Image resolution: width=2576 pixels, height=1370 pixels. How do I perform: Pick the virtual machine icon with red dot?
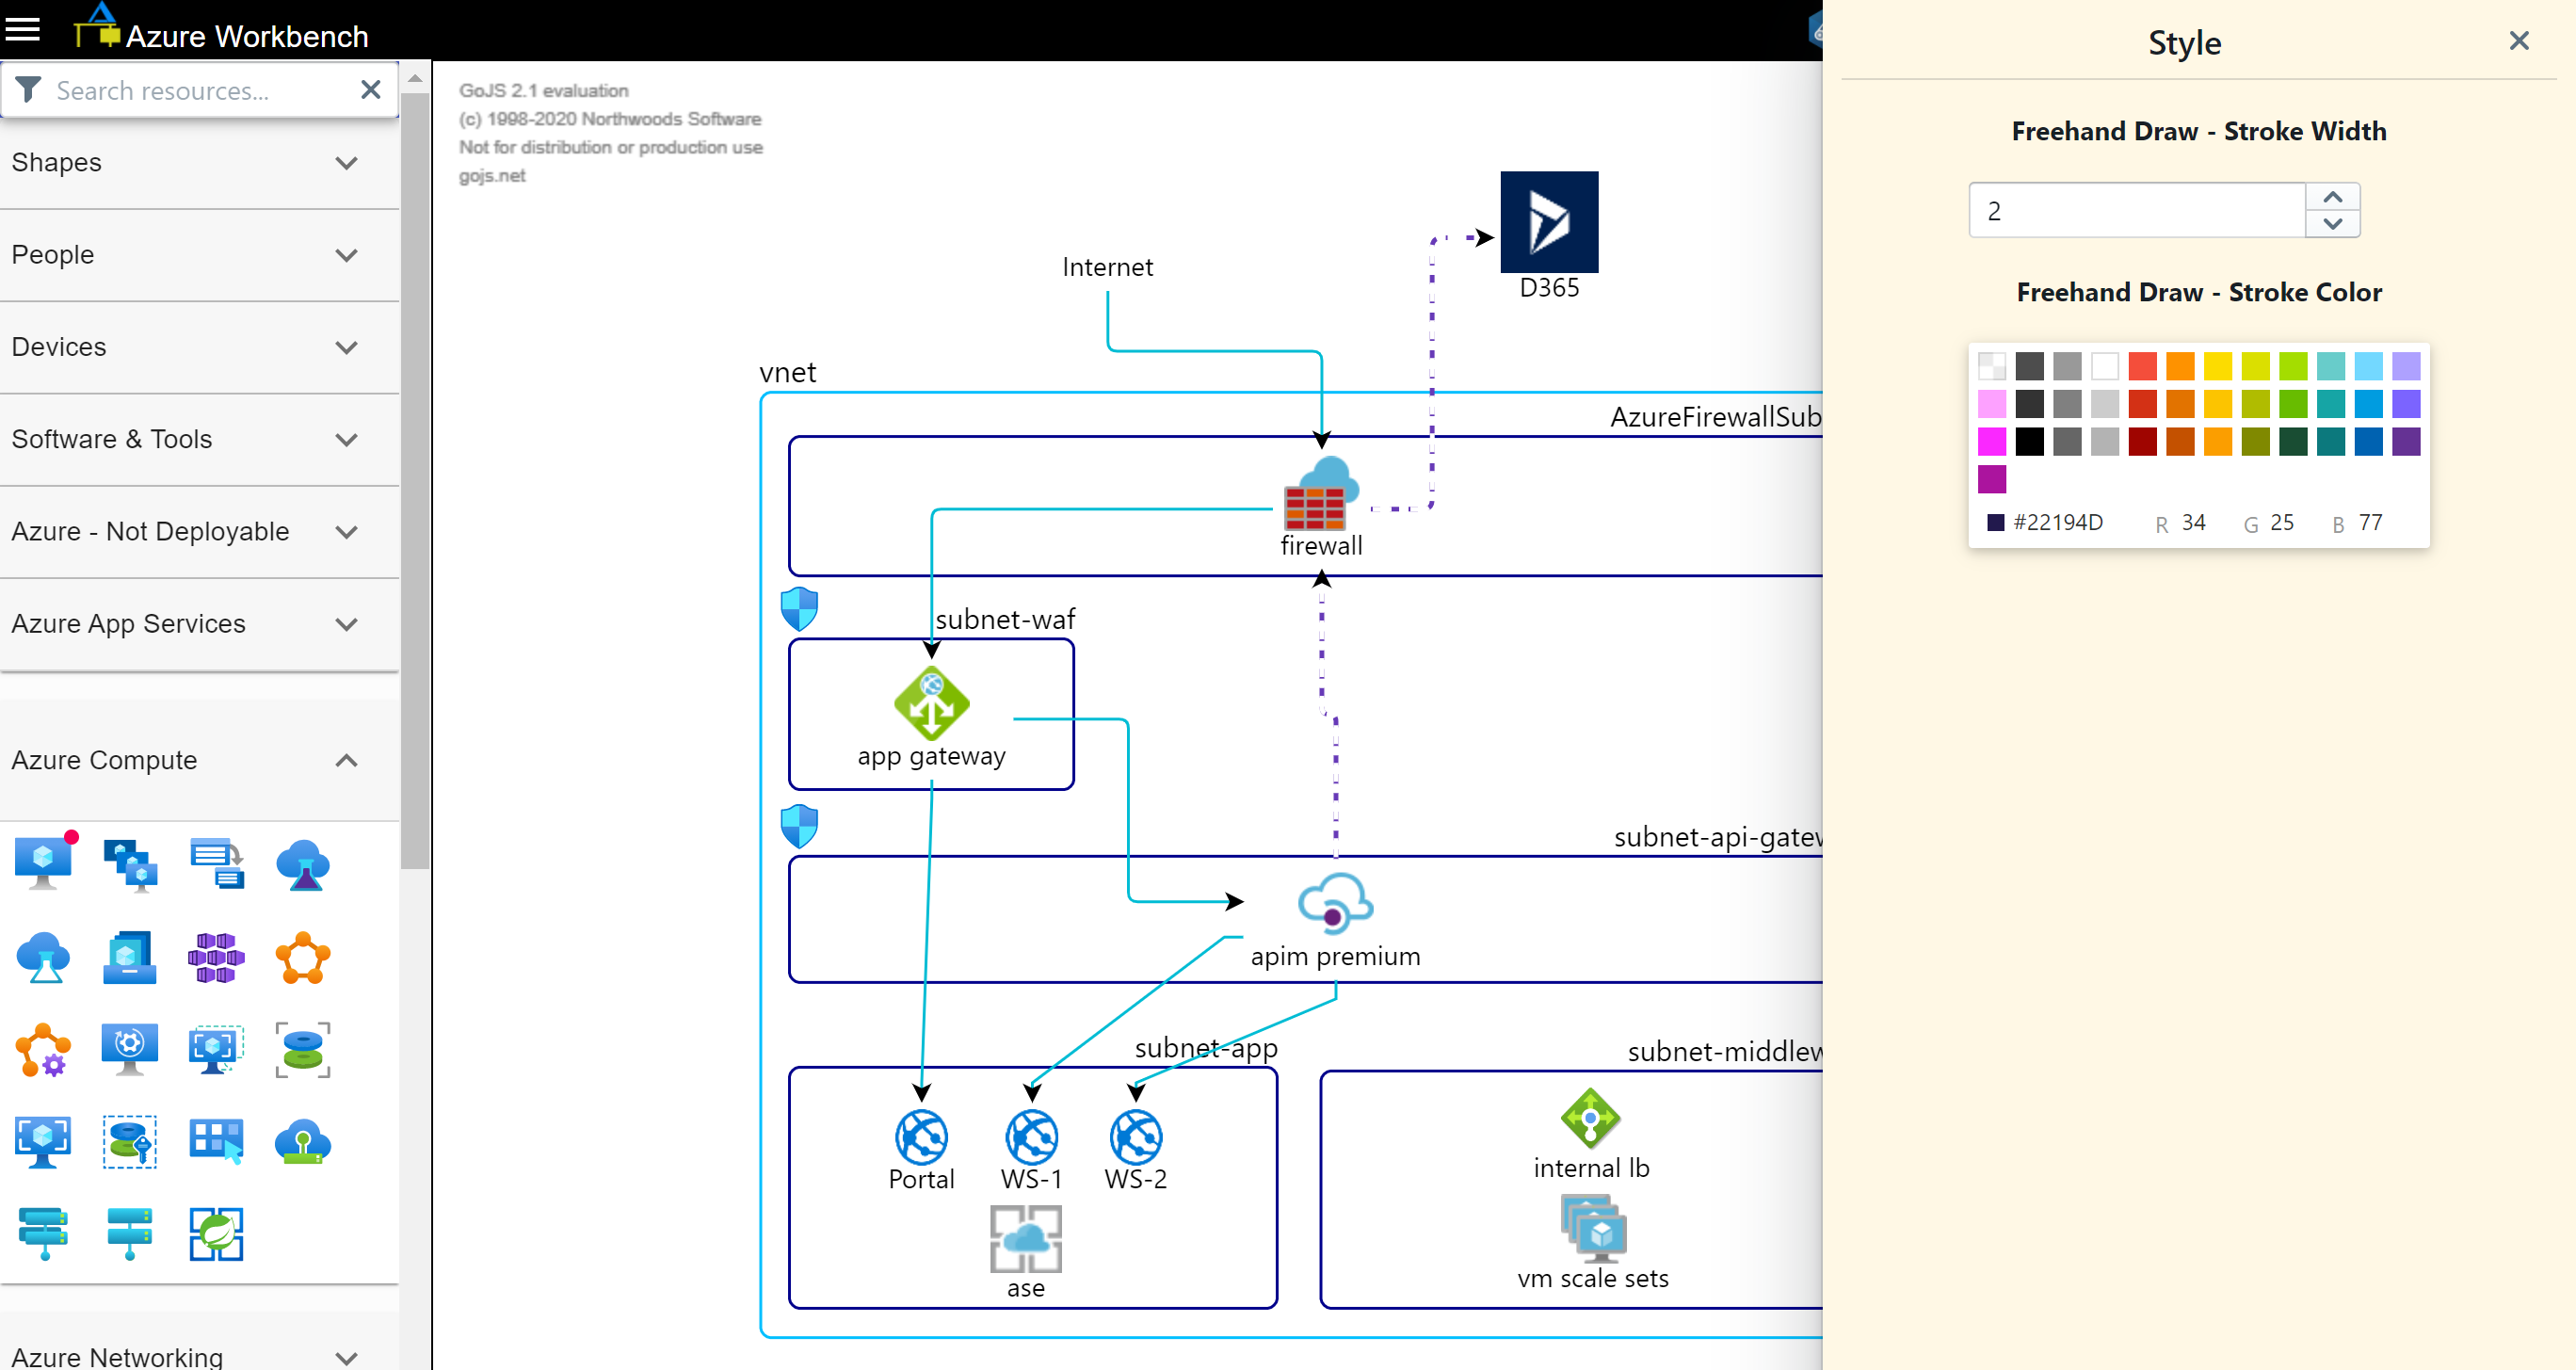point(44,863)
